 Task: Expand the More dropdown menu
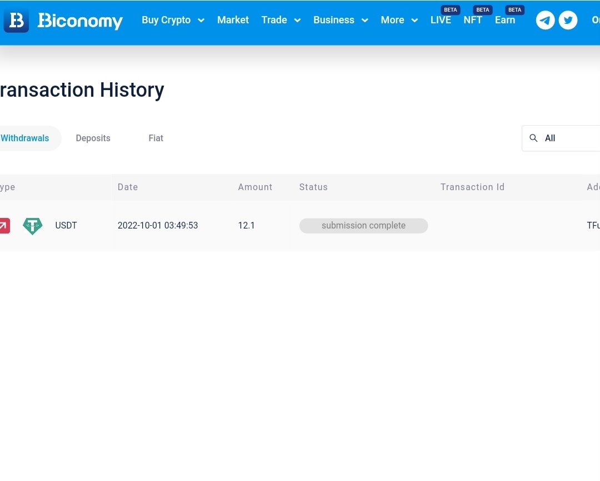[399, 20]
